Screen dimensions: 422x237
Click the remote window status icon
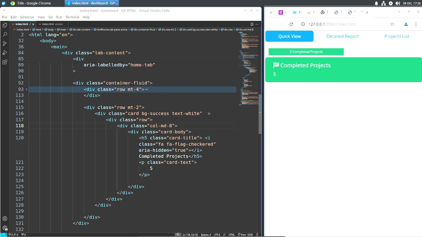[x=3, y=235]
